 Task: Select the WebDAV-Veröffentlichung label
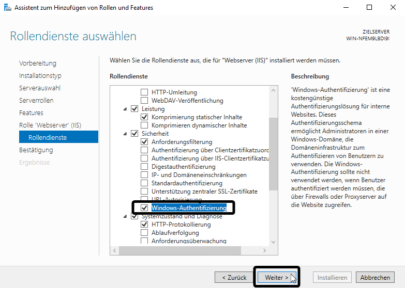(187, 101)
